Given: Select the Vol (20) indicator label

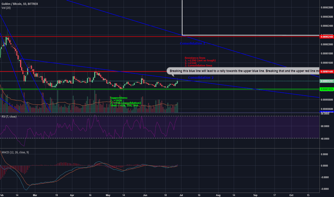Looking at the screenshot, I should (x=6, y=8).
